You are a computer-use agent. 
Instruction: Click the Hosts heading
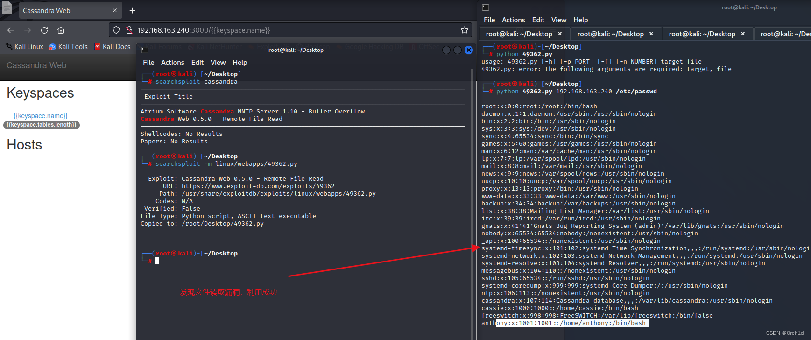(24, 145)
